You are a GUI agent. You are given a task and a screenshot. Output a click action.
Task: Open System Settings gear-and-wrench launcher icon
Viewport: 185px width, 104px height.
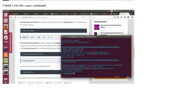click(6, 38)
